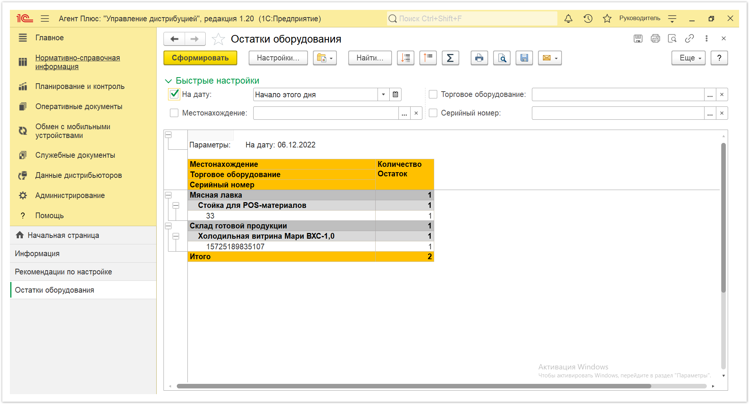
Task: Switch to Начальная страница tab
Action: 83,235
